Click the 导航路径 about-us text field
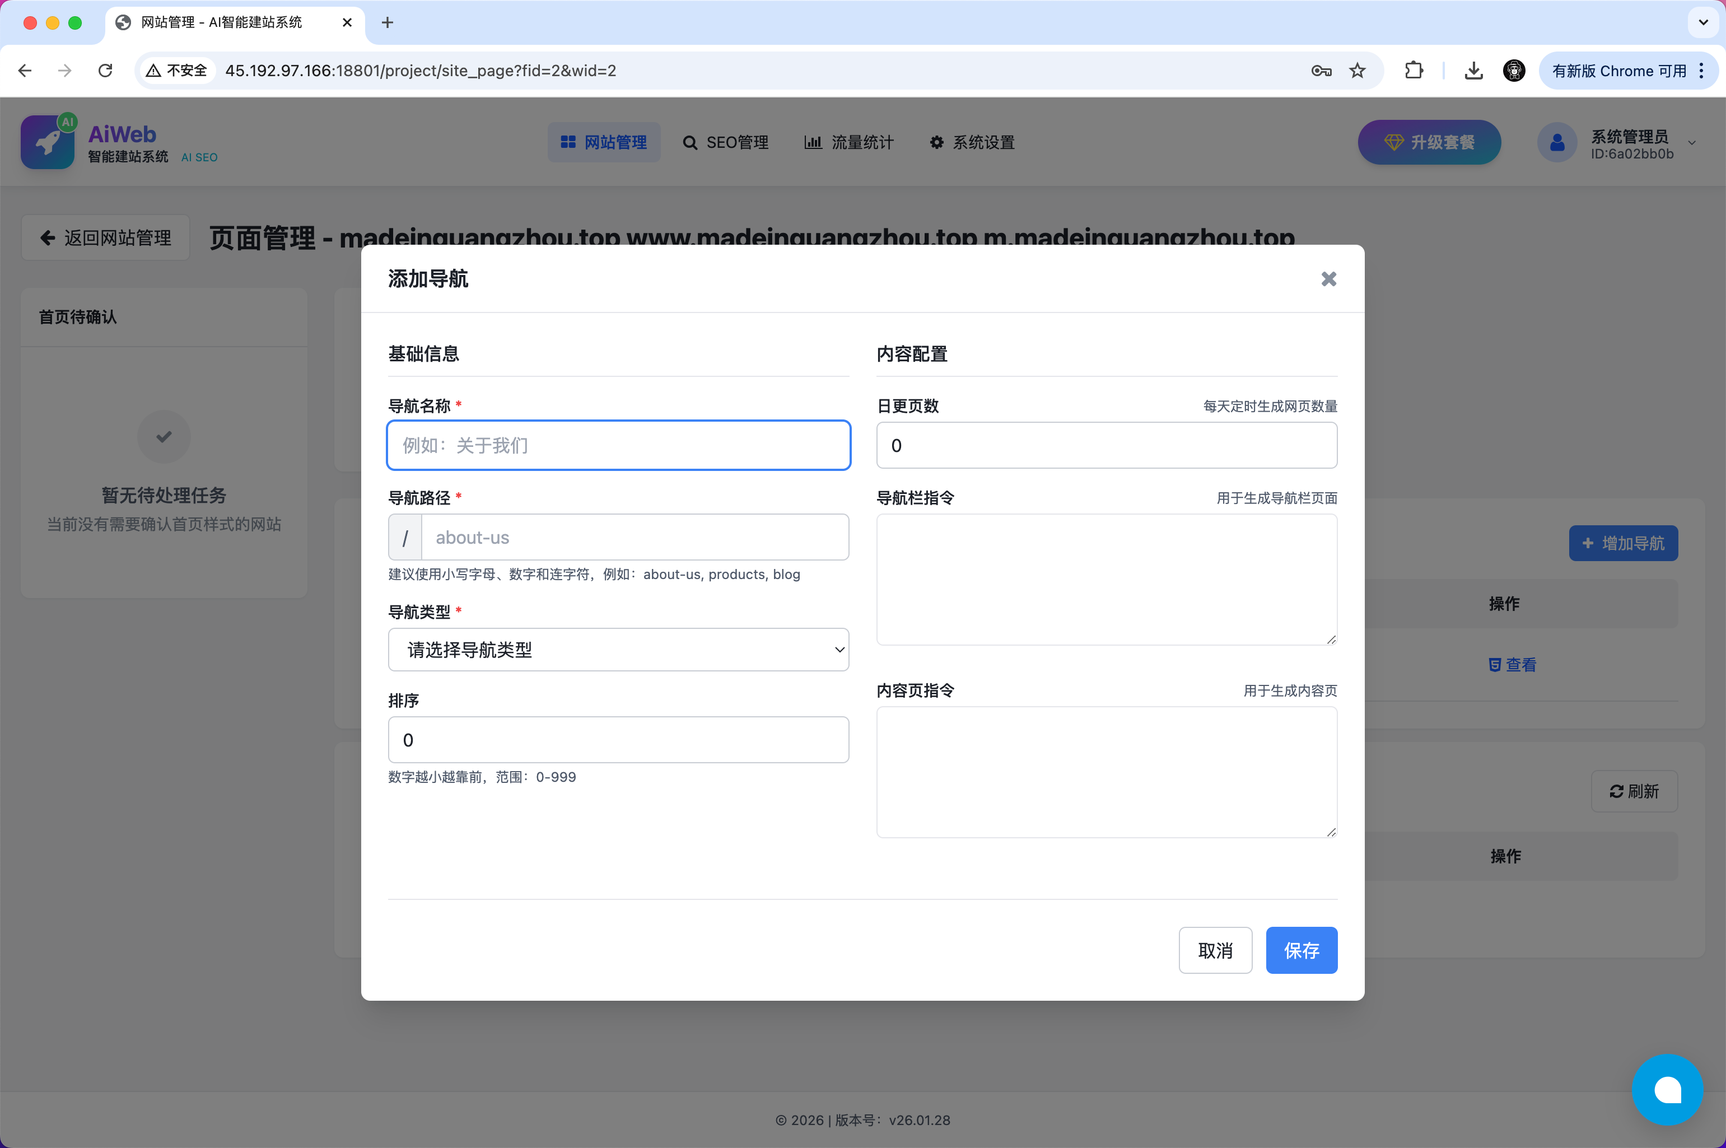The image size is (1726, 1148). (x=634, y=538)
